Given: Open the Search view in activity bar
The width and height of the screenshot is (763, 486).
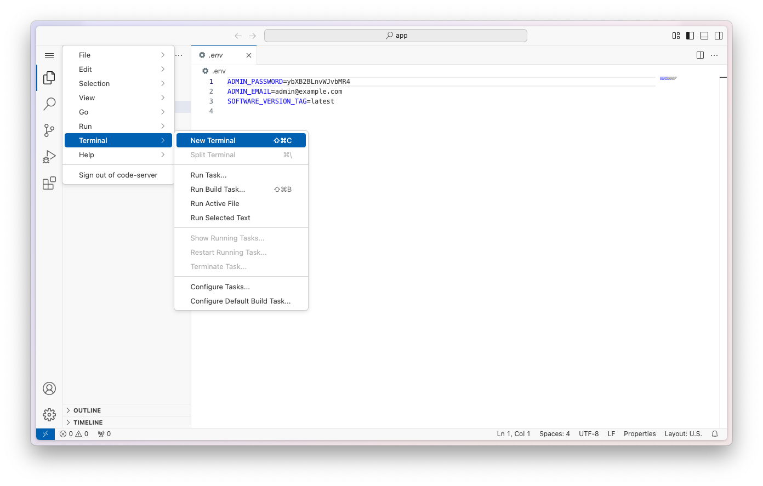Looking at the screenshot, I should pos(49,104).
